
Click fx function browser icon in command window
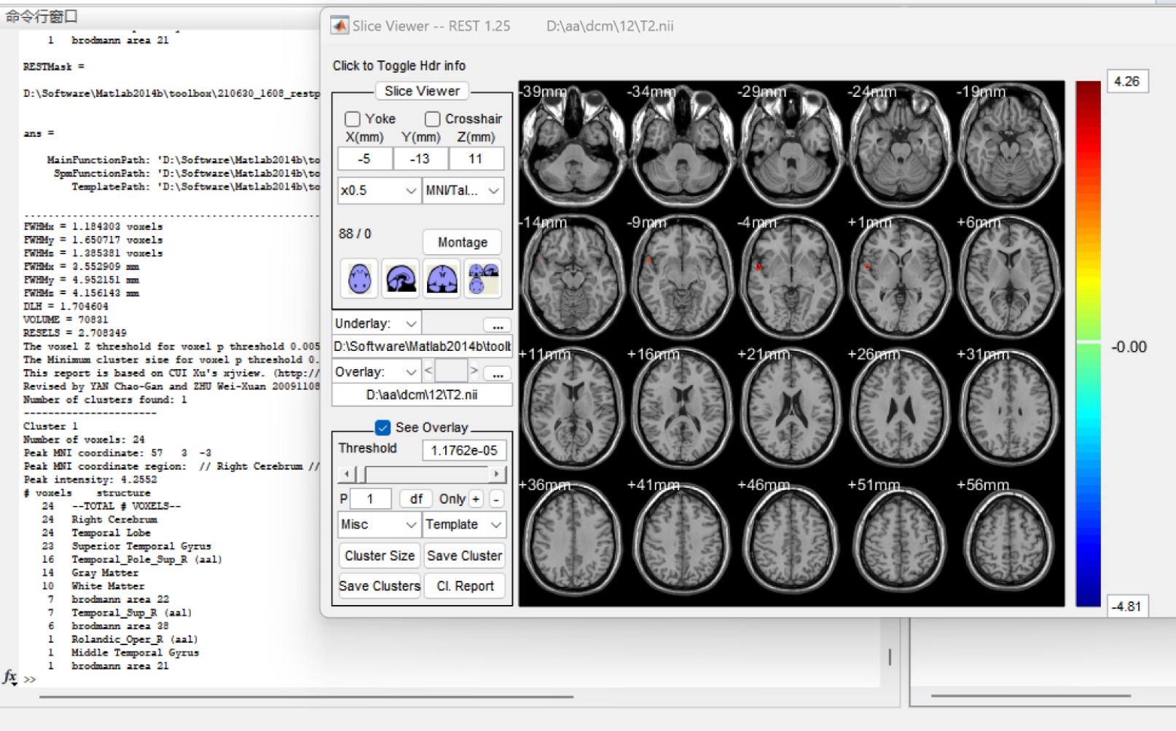(x=10, y=677)
